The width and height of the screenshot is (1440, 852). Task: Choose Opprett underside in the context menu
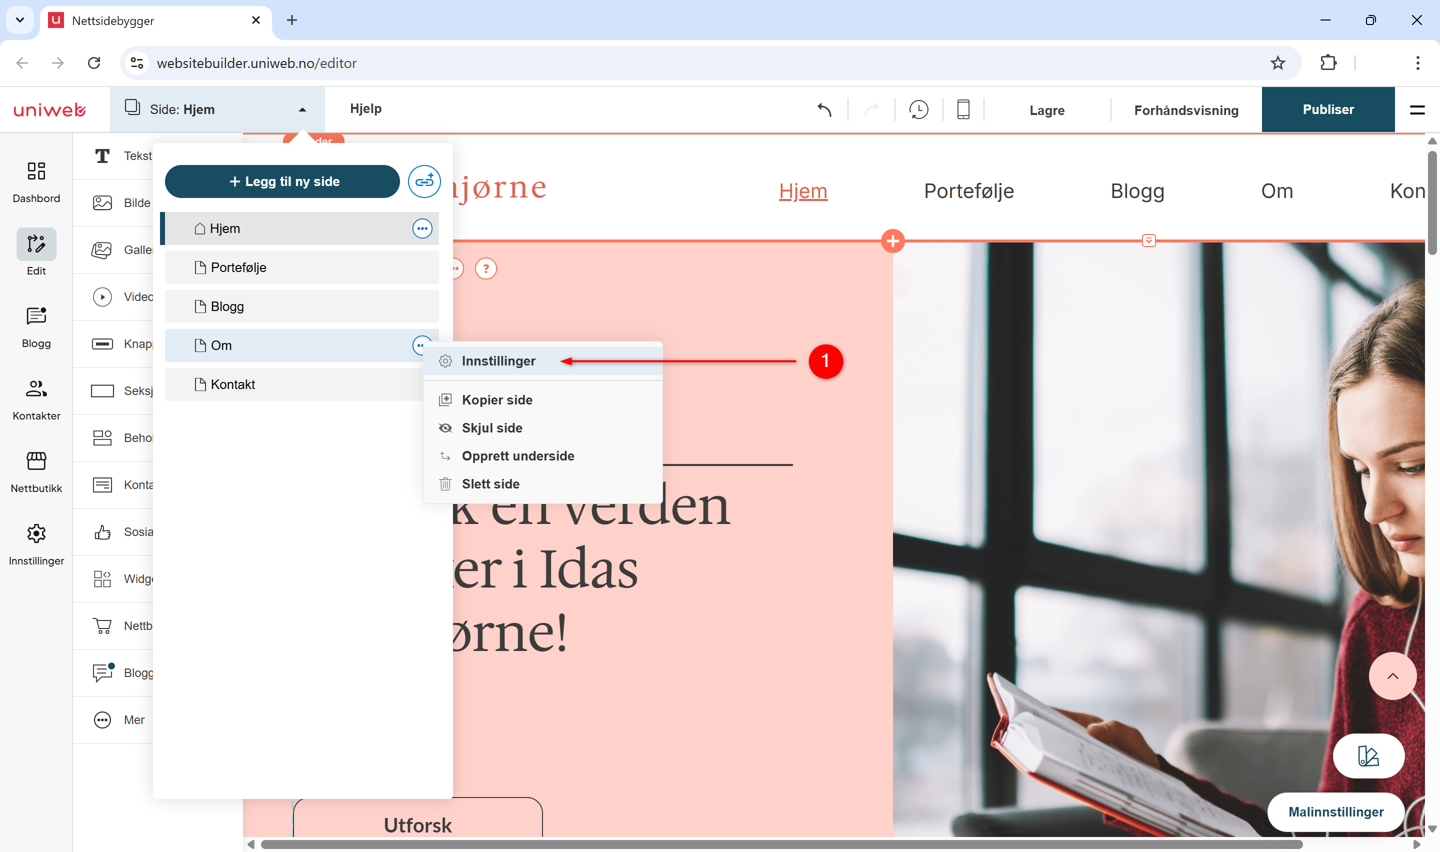click(542, 456)
